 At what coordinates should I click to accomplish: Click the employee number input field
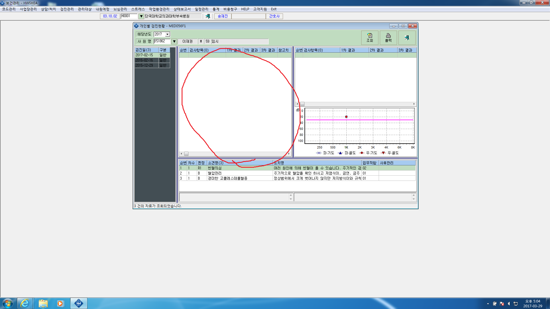pos(162,41)
